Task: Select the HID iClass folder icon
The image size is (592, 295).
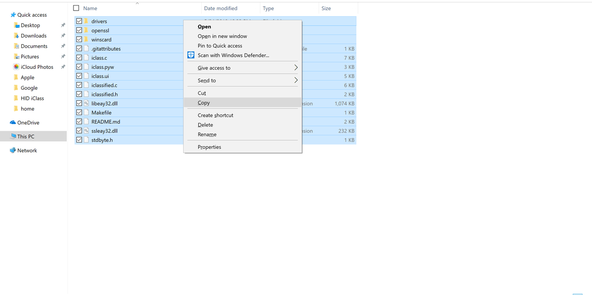Action: pos(17,98)
